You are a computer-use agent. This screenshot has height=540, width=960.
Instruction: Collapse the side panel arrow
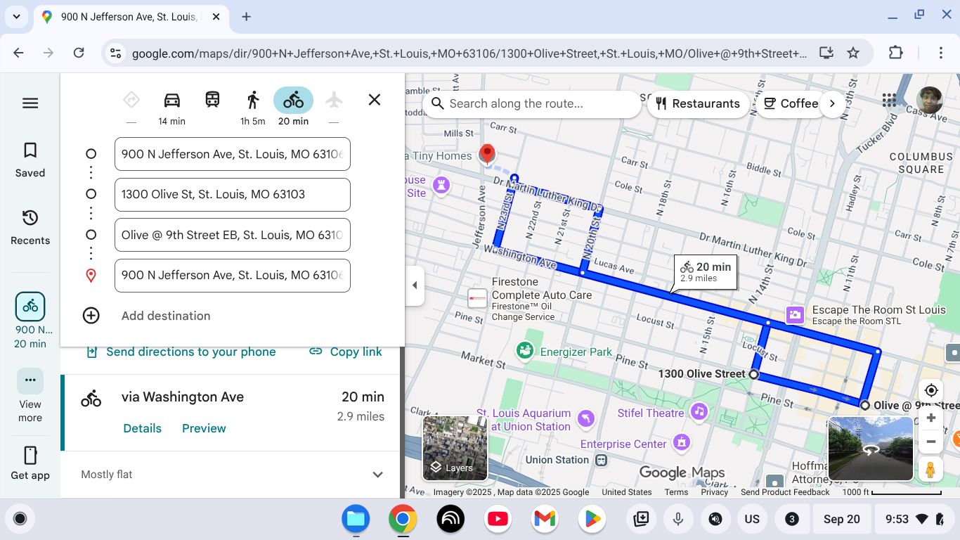click(415, 285)
